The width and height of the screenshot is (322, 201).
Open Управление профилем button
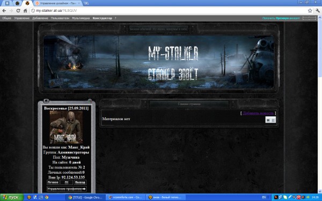tap(67, 189)
